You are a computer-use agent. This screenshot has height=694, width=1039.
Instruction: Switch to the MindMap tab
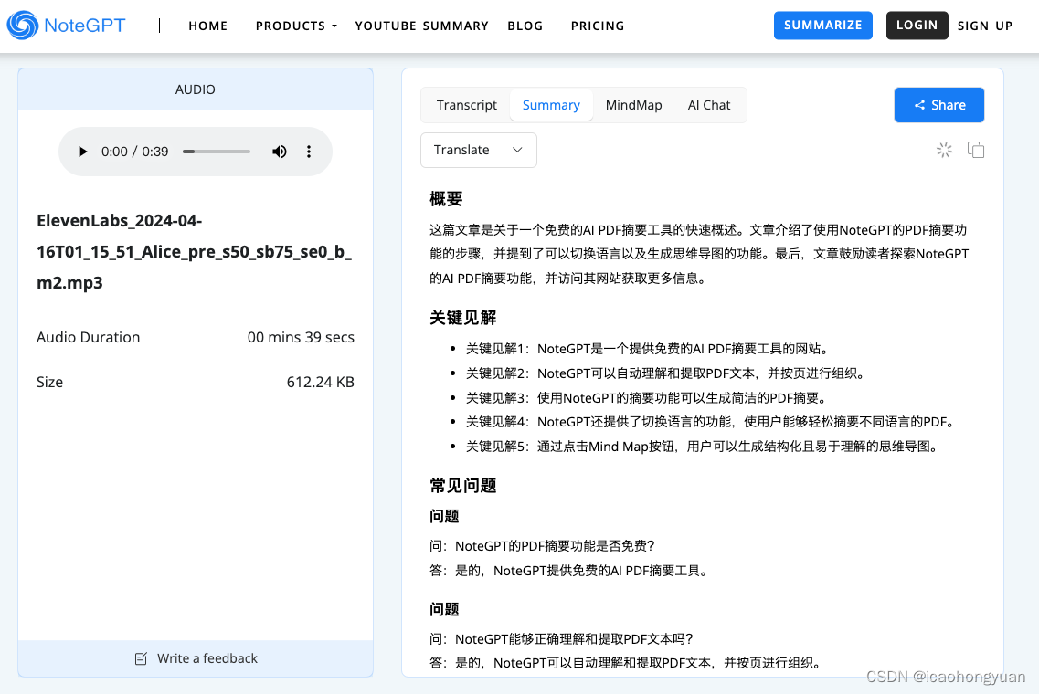[633, 105]
